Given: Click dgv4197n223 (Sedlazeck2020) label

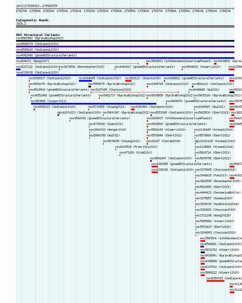Looking at the screenshot, I should pos(79,112).
